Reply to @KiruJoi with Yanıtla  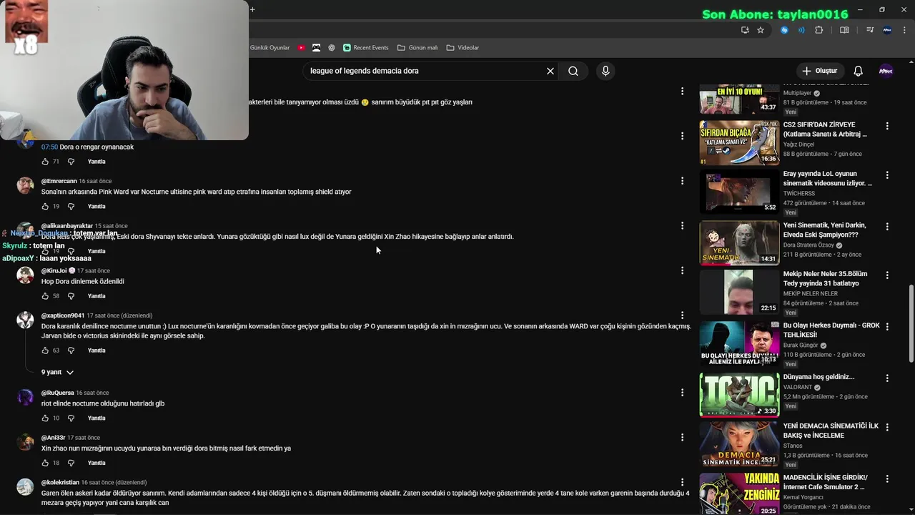pyautogui.click(x=97, y=296)
